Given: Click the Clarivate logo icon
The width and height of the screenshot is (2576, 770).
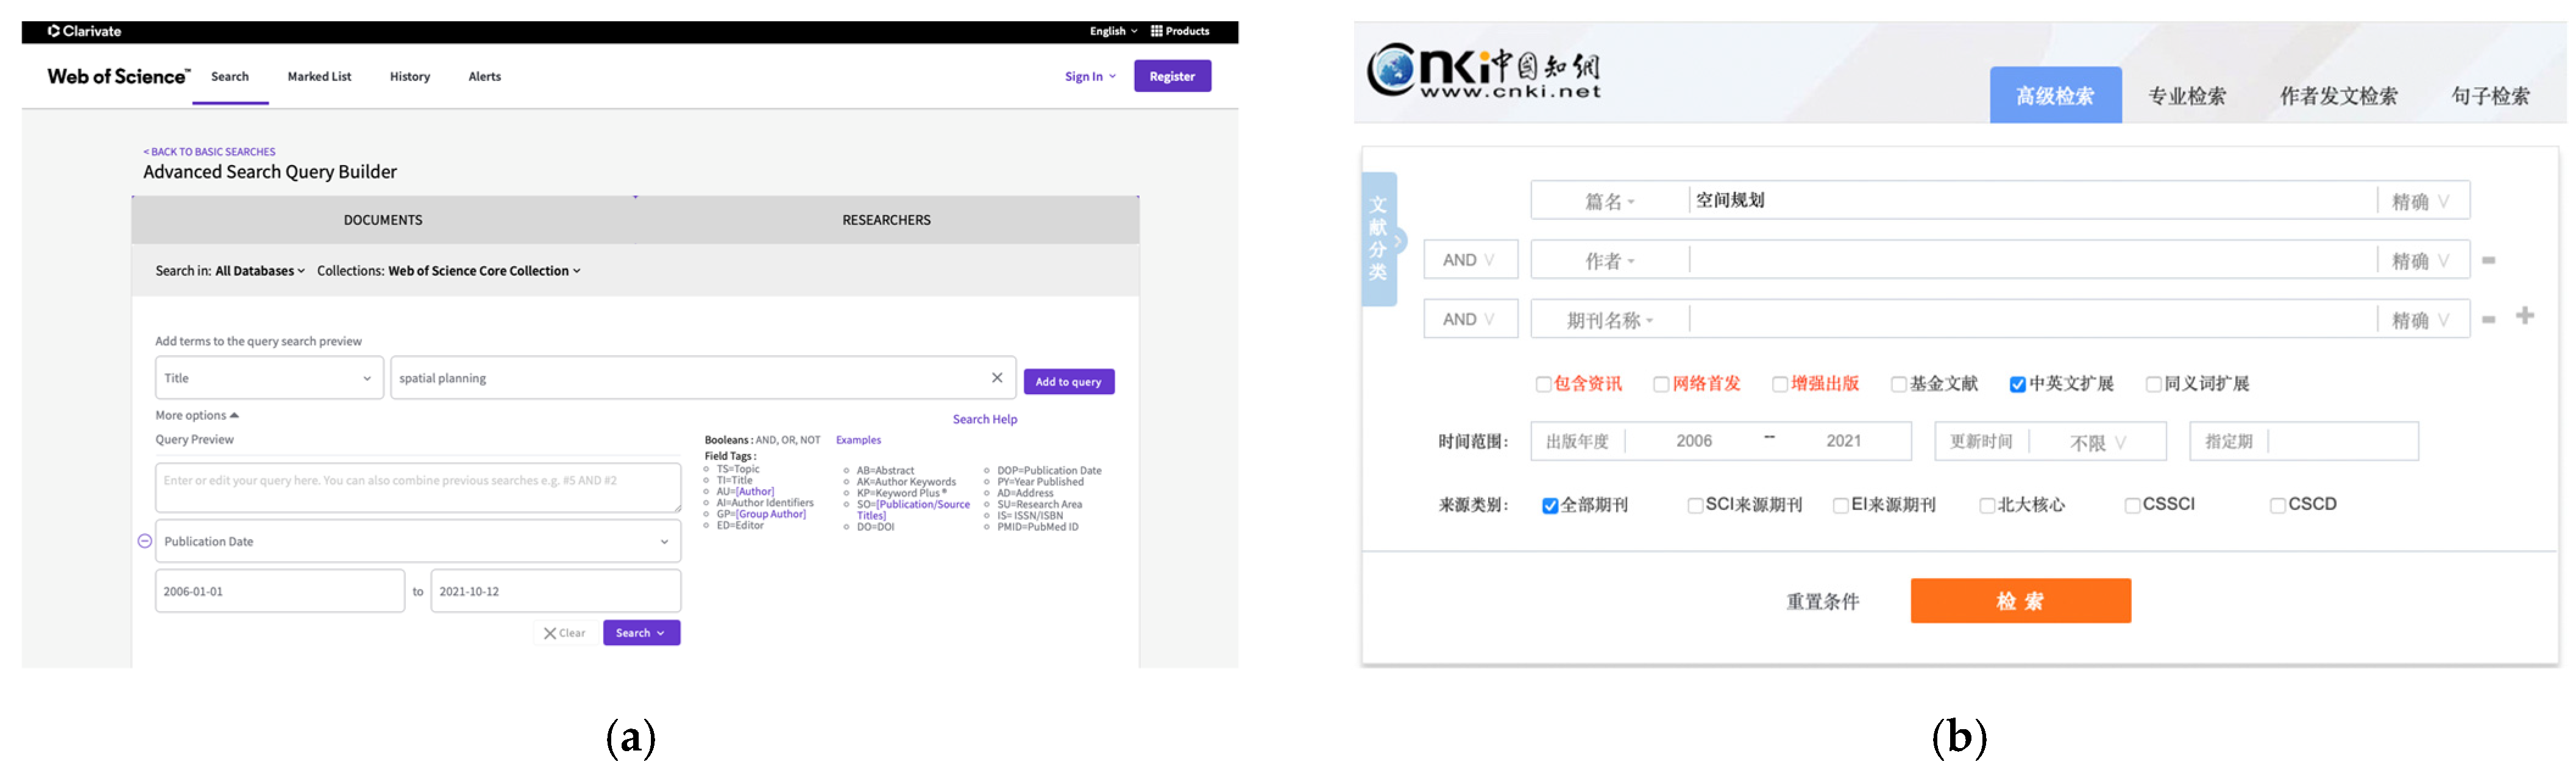Looking at the screenshot, I should coord(53,31).
